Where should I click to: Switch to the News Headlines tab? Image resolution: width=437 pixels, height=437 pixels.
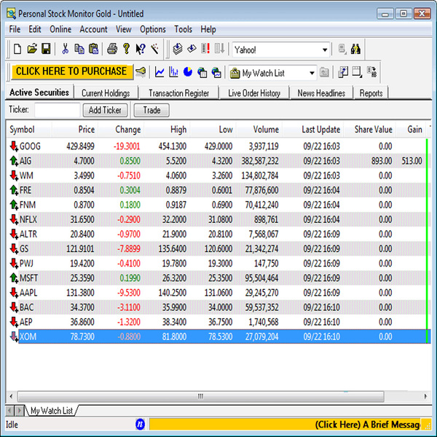[x=321, y=93]
